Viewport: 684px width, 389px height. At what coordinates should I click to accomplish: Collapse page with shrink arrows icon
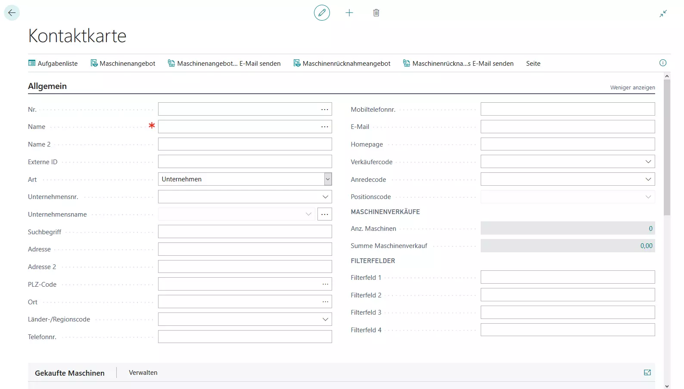663,14
